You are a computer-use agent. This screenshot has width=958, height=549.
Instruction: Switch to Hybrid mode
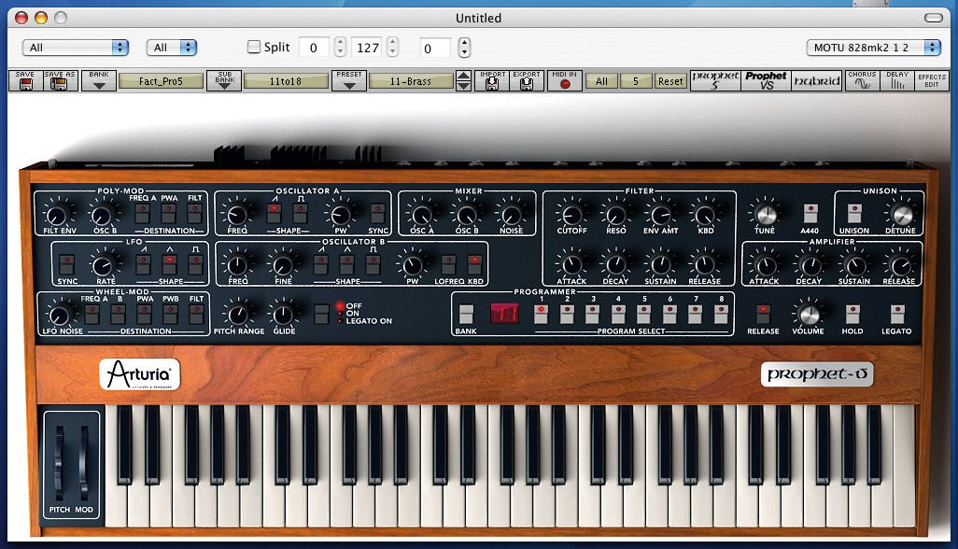[x=817, y=80]
